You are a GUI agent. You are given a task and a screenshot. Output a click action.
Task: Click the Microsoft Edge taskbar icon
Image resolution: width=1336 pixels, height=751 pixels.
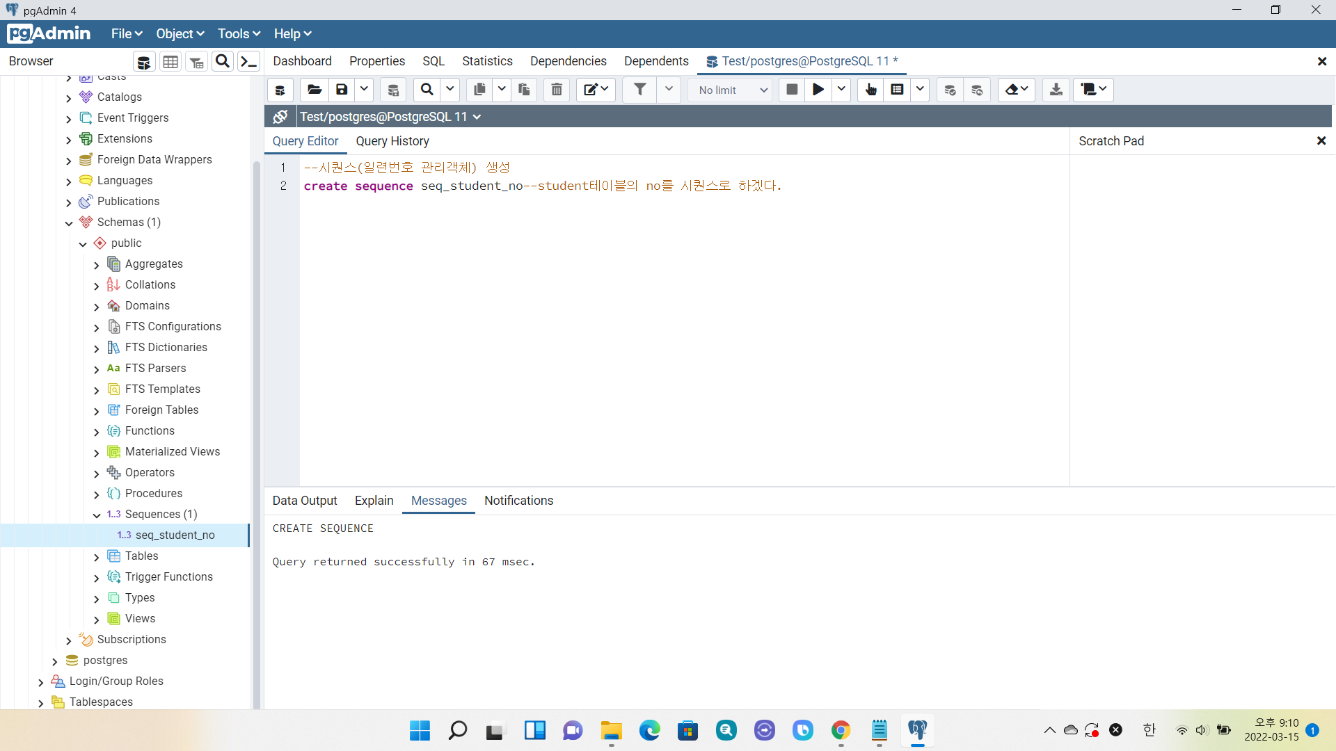click(x=649, y=730)
